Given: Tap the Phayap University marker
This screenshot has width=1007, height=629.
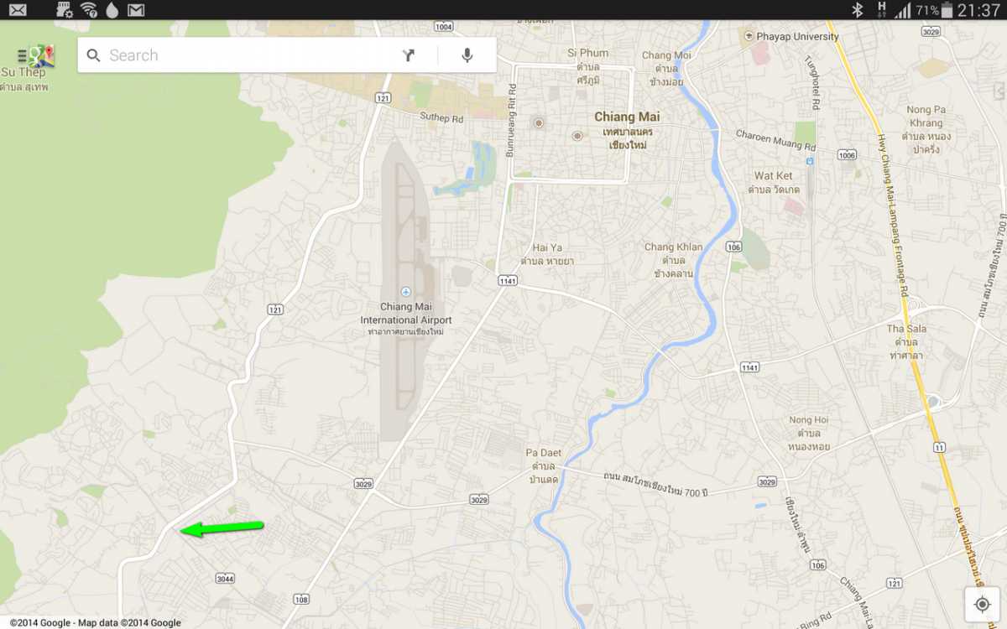Looking at the screenshot, I should 749,36.
